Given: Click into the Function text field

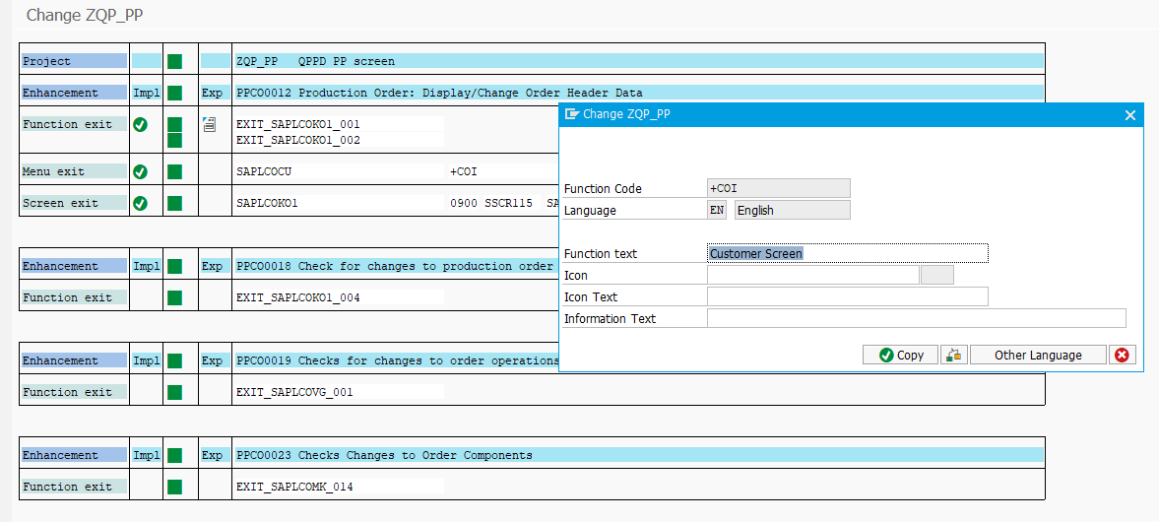Looking at the screenshot, I should (x=847, y=253).
